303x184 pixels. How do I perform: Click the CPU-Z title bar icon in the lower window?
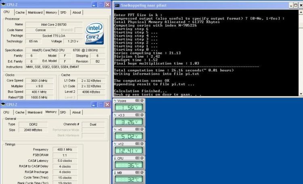(3, 105)
